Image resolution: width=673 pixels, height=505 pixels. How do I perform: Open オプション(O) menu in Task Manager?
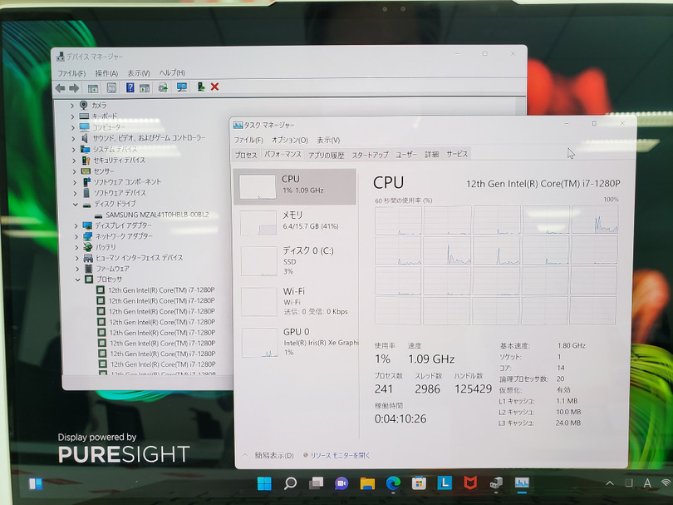tap(290, 140)
